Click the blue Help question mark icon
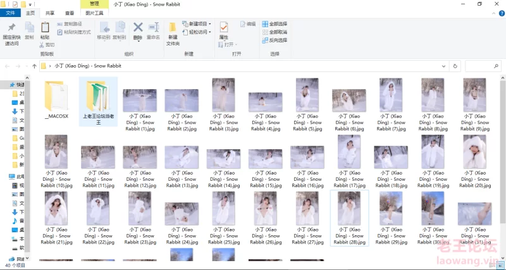The width and height of the screenshot is (506, 270). (502, 13)
